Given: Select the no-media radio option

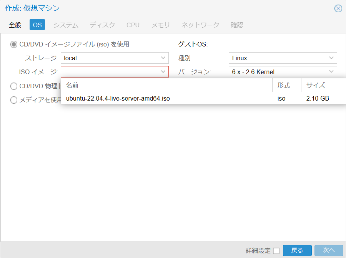Looking at the screenshot, I should (14, 100).
